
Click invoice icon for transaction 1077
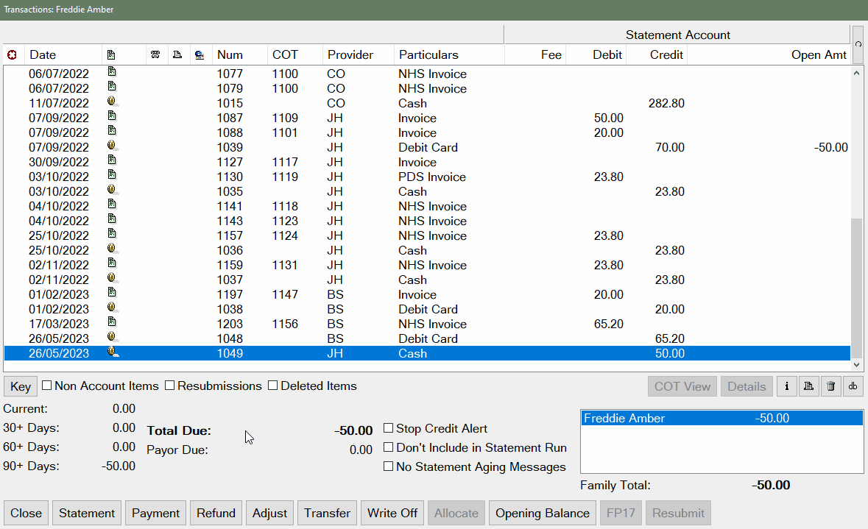[112, 72]
